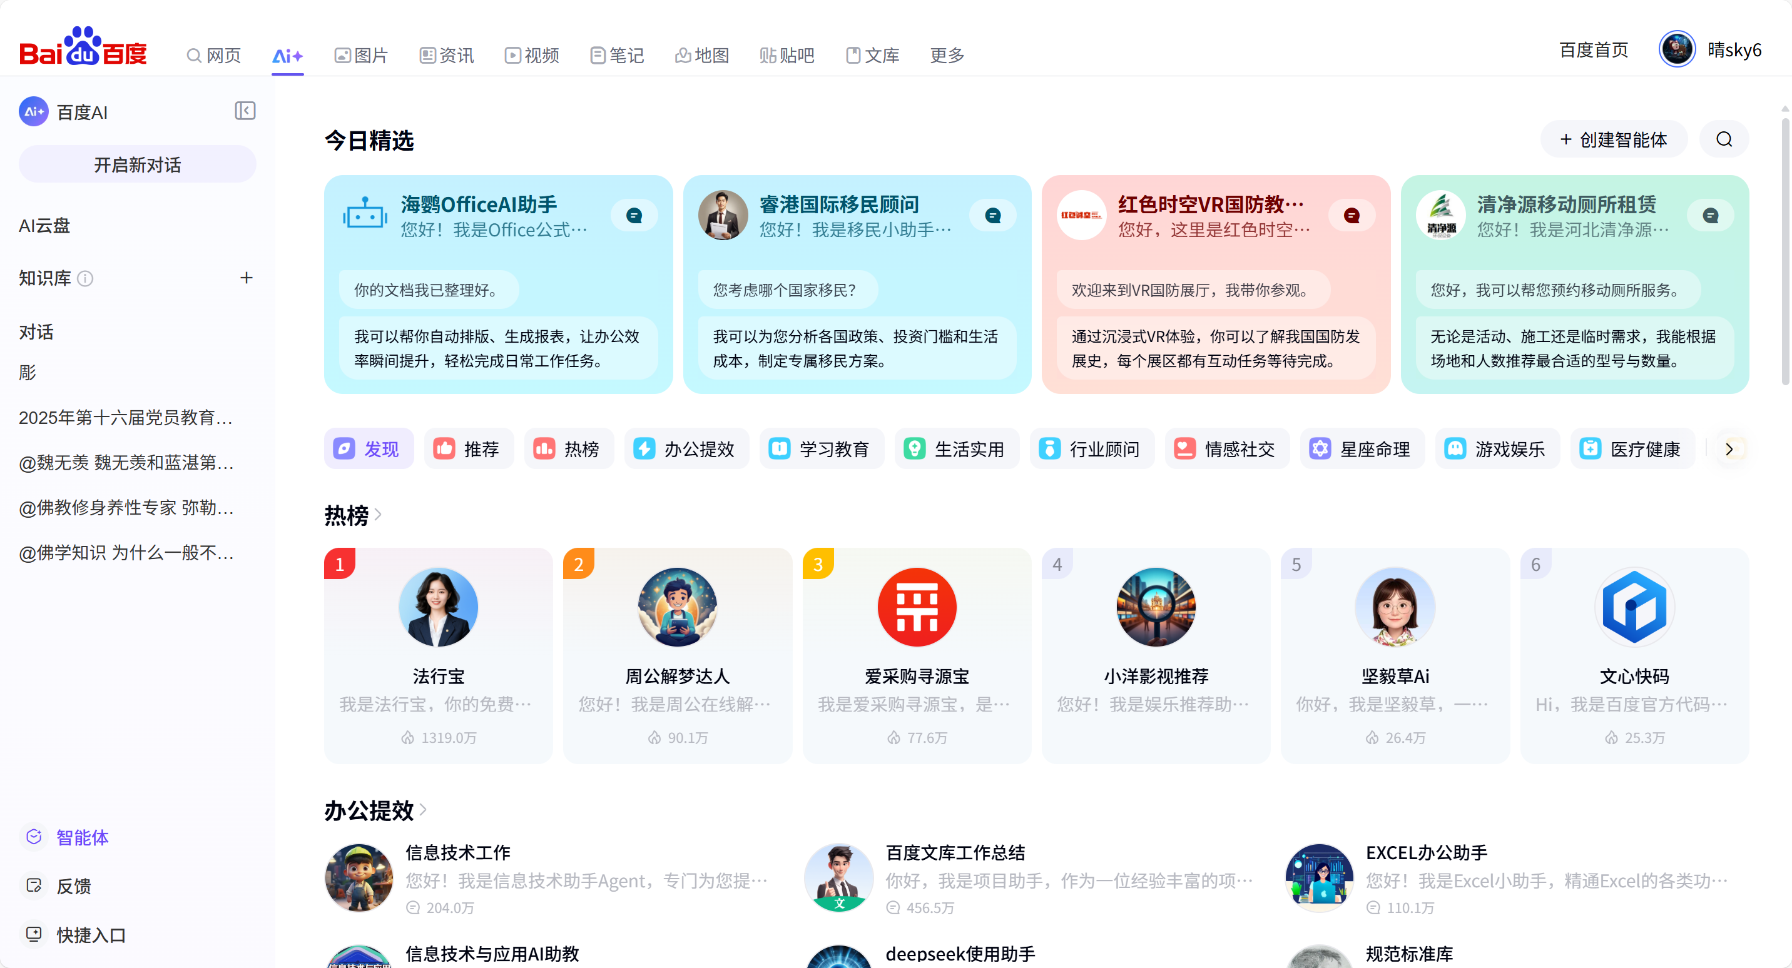Switch to the 网页 search tab

pyautogui.click(x=213, y=55)
